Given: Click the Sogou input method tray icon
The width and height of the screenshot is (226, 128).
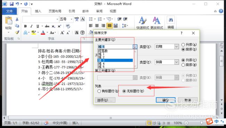Looking at the screenshot, I should pos(209,121).
